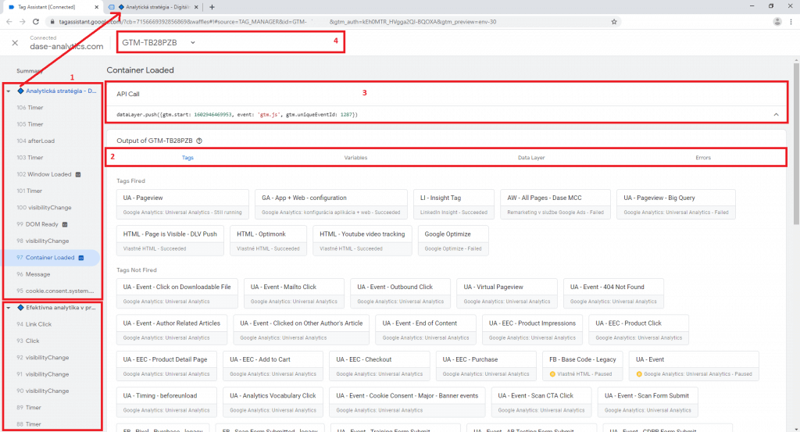
Task: Open GA - App + Web - configuration tag
Action: [x=331, y=205]
